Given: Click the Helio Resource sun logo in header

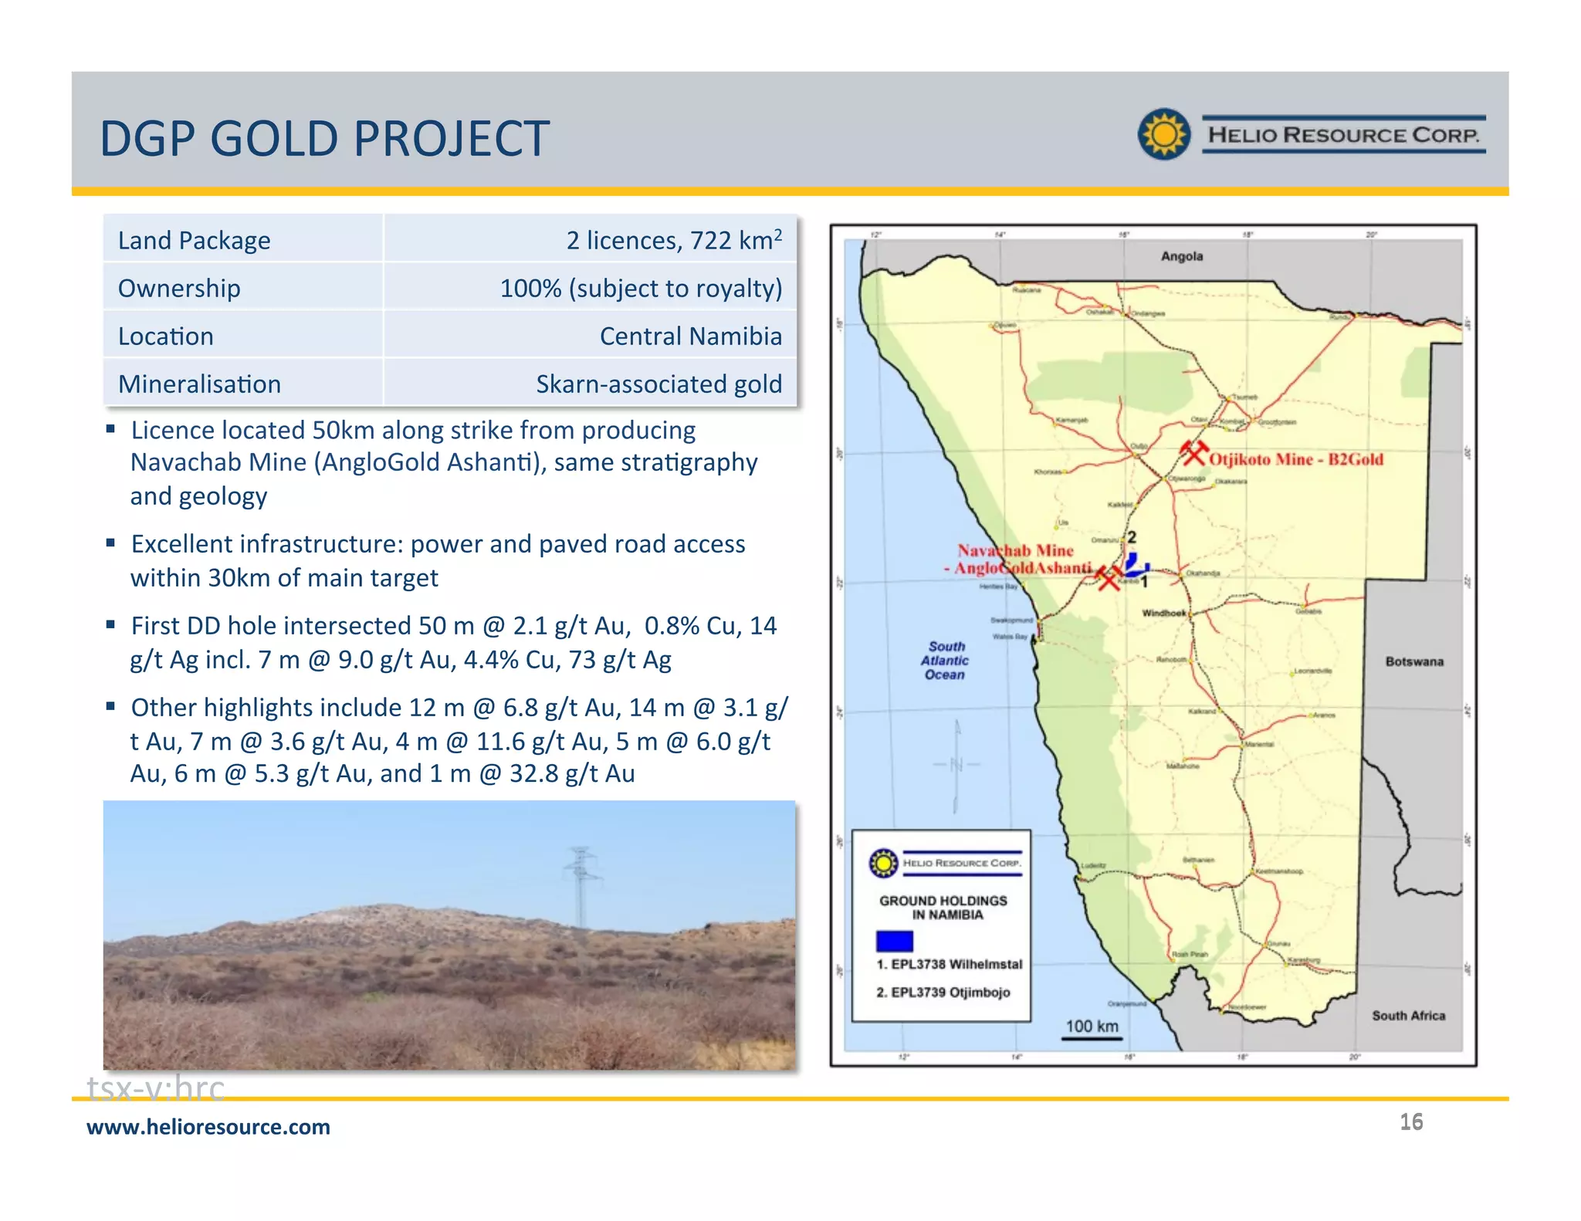Looking at the screenshot, I should tap(1164, 134).
